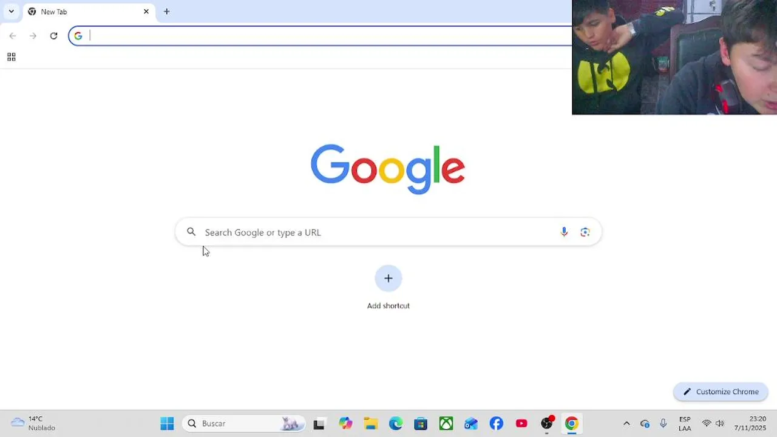Open a new tab with plus button
Image resolution: width=777 pixels, height=437 pixels.
click(166, 12)
